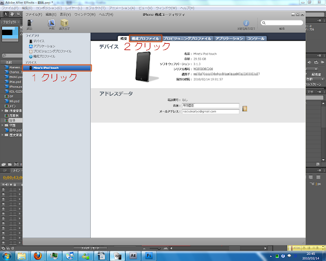Click timeline zoom slider handle

(159, 248)
